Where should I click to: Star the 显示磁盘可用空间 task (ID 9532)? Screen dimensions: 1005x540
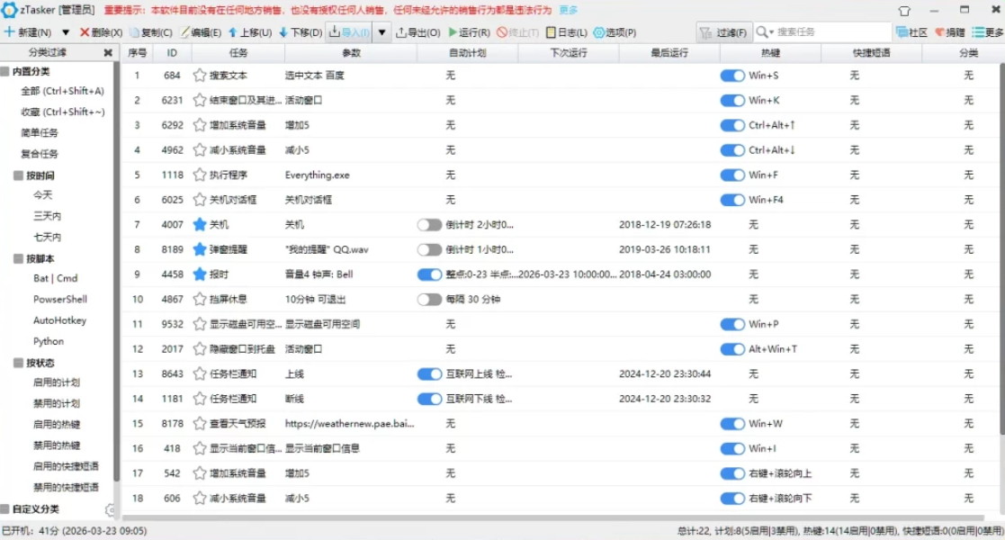pos(200,325)
